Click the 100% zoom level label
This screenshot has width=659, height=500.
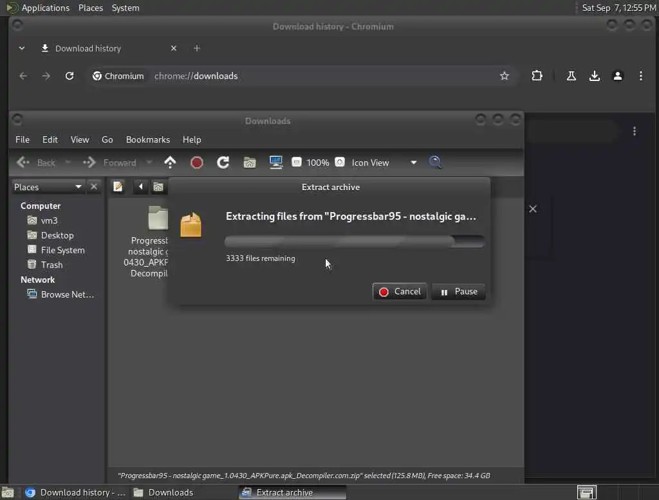[318, 163]
